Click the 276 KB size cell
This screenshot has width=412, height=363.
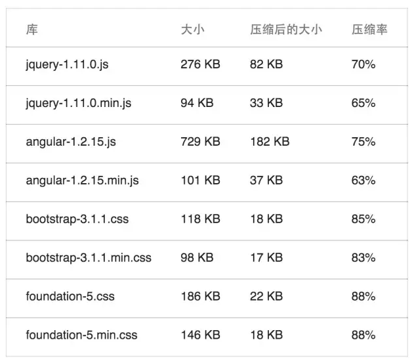click(x=200, y=64)
